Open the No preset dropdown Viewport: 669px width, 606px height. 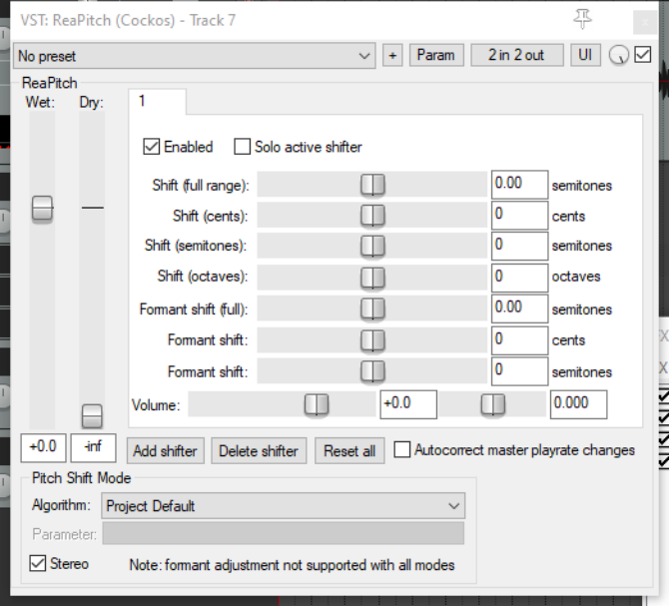(194, 56)
